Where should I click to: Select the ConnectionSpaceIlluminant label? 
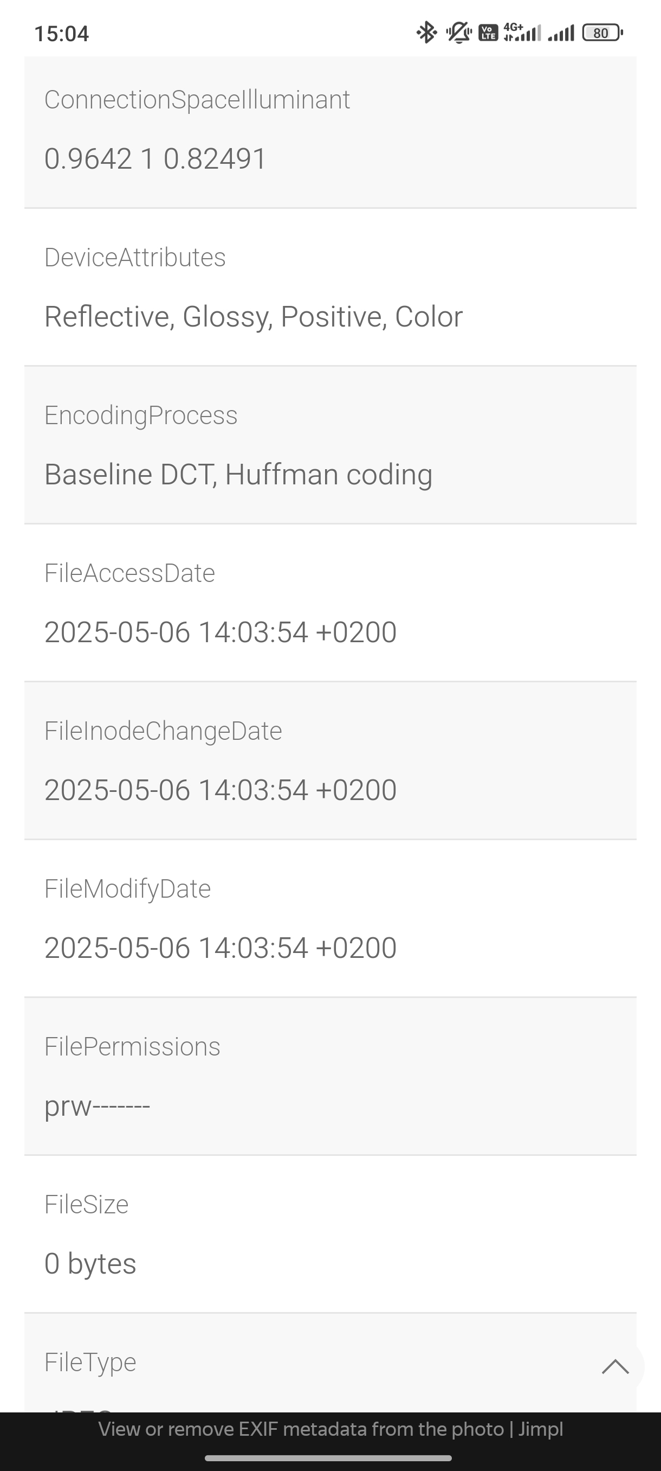point(197,100)
